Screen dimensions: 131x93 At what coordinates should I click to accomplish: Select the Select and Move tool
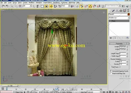point(51,6)
